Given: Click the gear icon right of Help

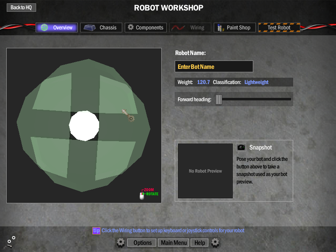Looking at the screenshot, I should coord(215,243).
